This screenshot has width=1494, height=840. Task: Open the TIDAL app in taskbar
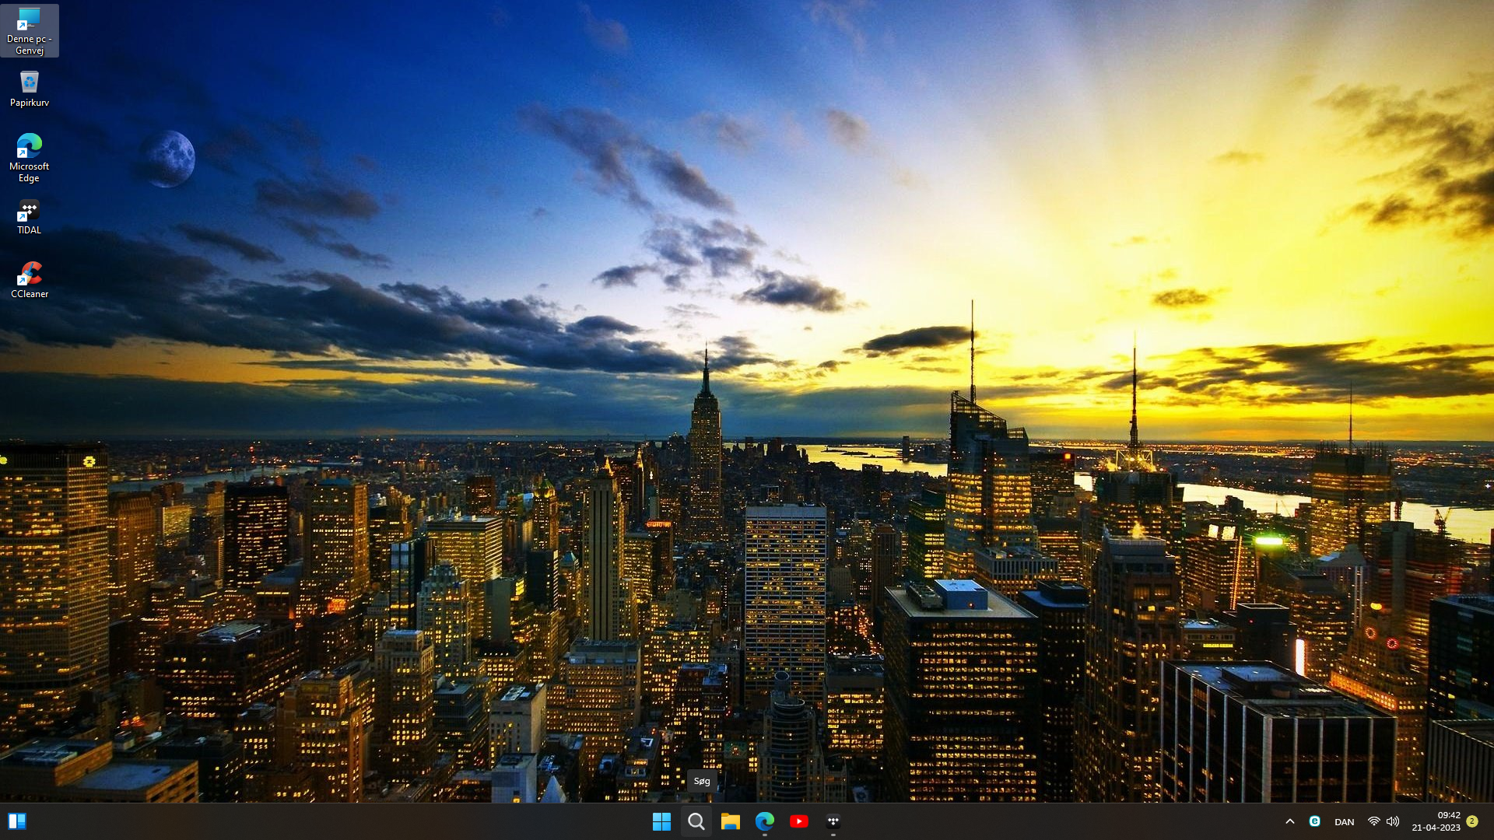point(833,821)
